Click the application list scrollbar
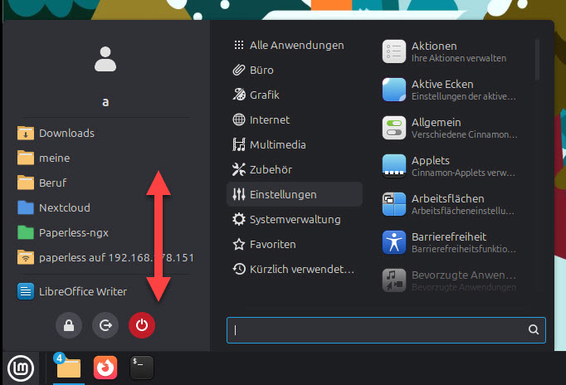This screenshot has width=566, height=385. (537, 58)
